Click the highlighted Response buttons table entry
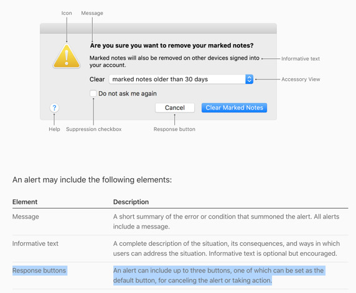Viewport: 356px width, 293px height. coord(39,271)
